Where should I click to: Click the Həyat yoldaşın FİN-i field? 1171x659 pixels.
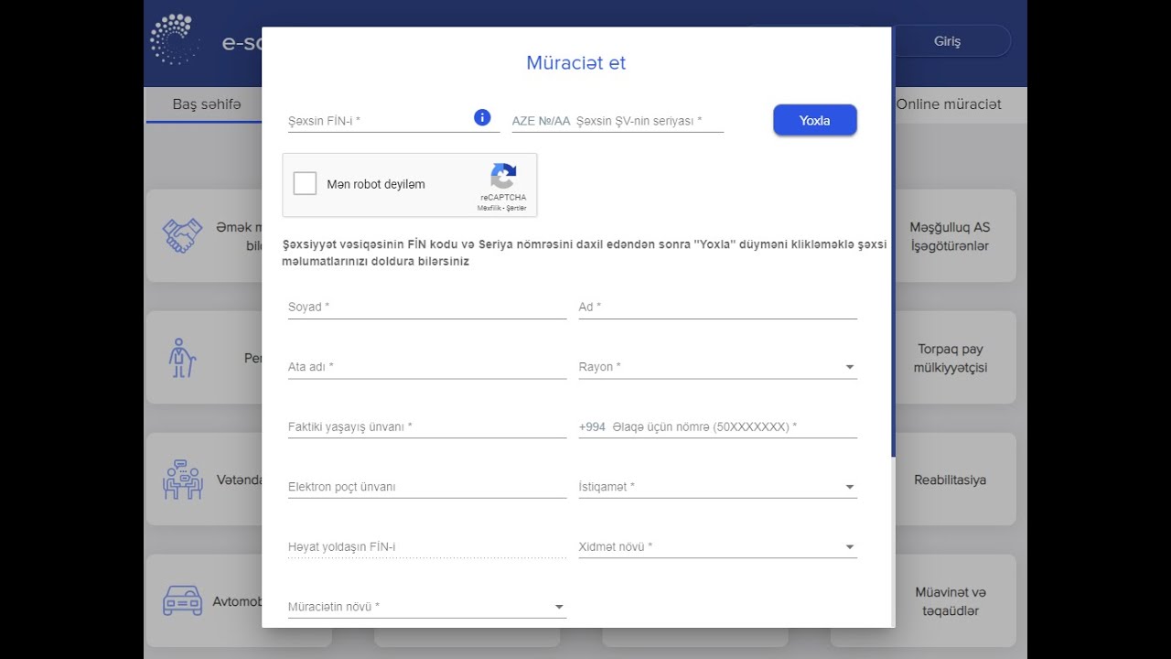pyautogui.click(x=427, y=546)
